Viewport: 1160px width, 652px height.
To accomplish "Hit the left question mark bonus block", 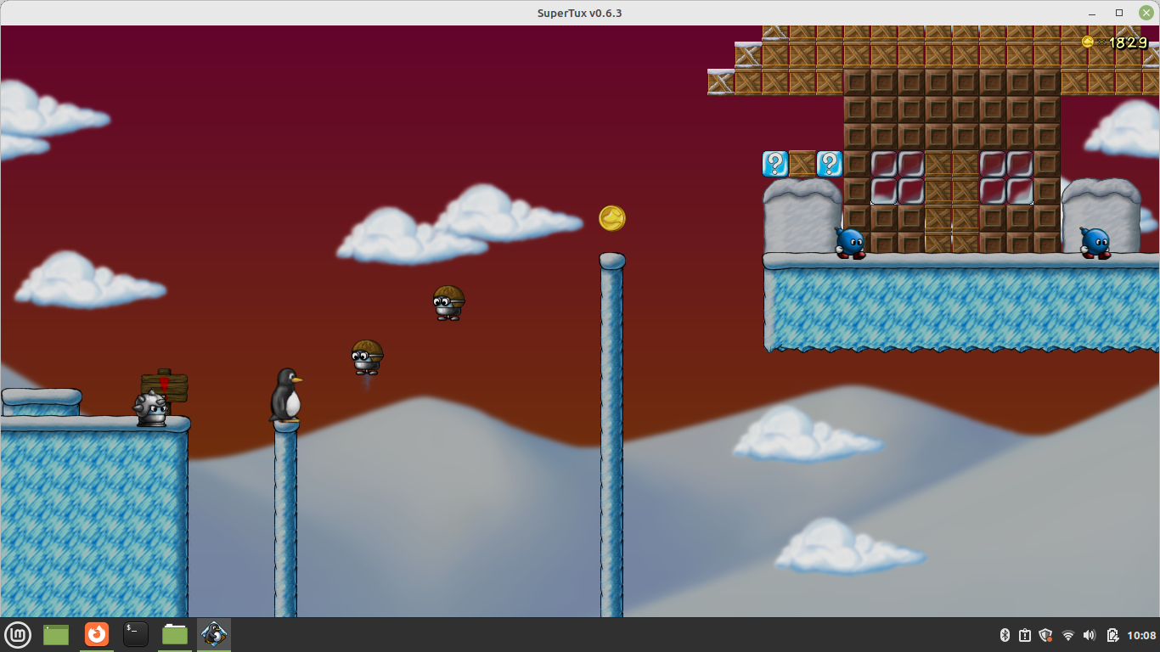I will 775,164.
